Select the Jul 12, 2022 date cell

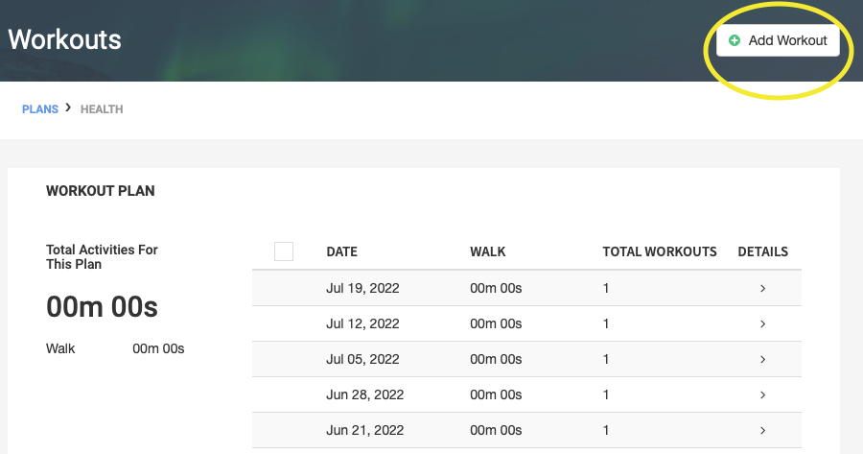(362, 324)
